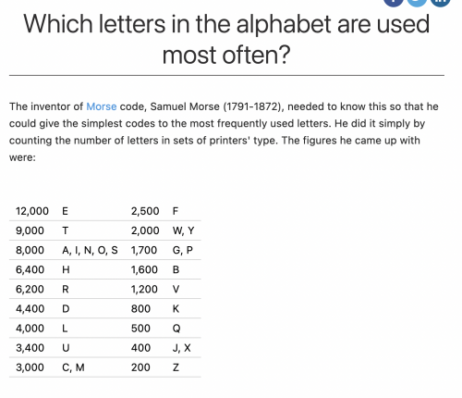Click the G, P letters cell
The width and height of the screenshot is (462, 398).
pyautogui.click(x=183, y=250)
